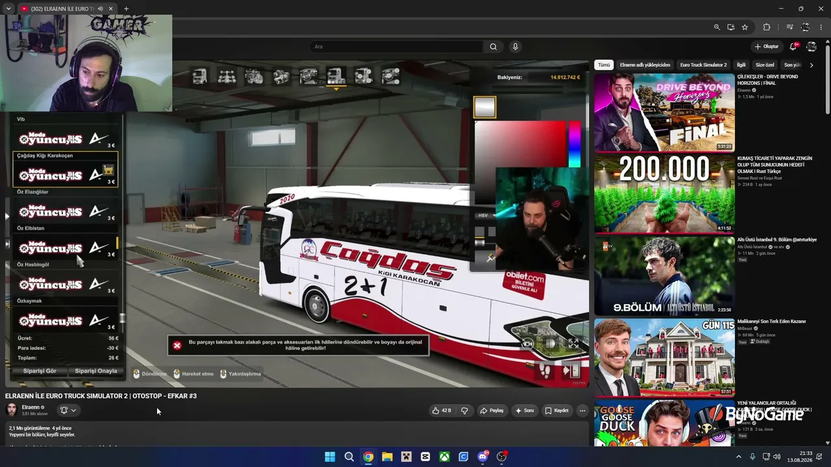This screenshot has width=831, height=467.
Task: Click the Soru ask button
Action: 525,411
